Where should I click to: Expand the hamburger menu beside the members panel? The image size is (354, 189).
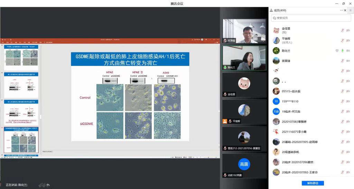tap(351, 10)
